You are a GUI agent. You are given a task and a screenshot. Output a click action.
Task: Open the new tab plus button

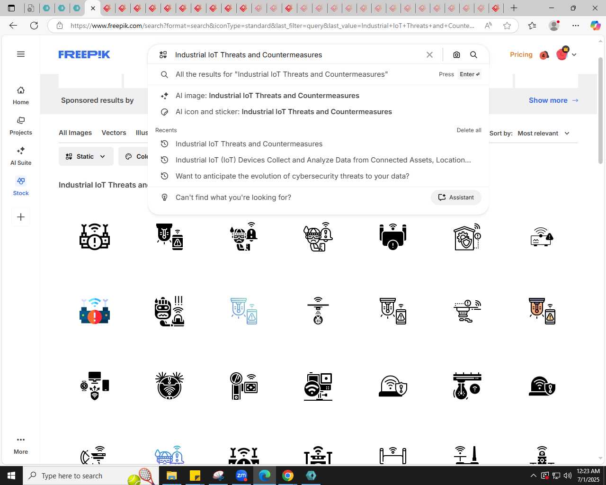(514, 8)
